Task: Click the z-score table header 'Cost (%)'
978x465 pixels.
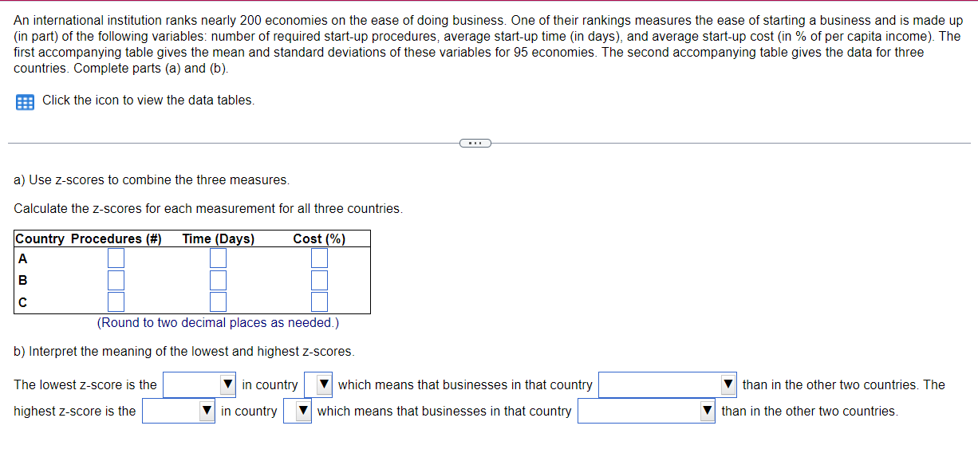Action: point(319,238)
